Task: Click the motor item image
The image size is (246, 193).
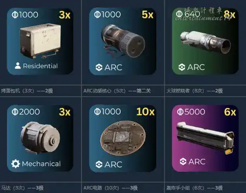Action: coord(40,137)
